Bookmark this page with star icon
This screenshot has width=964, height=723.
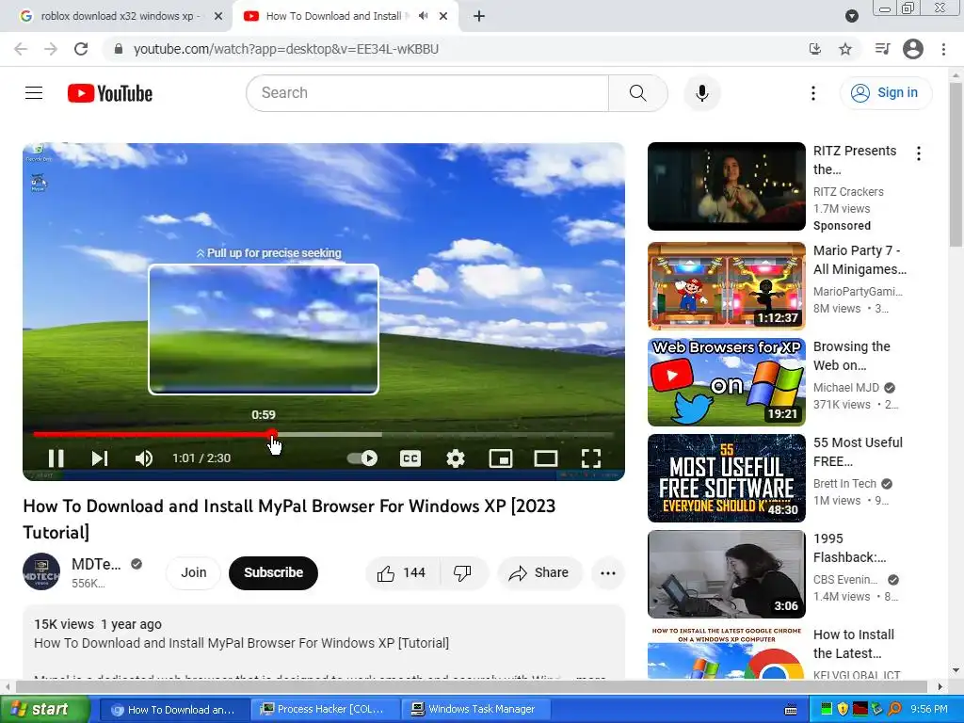coord(845,49)
